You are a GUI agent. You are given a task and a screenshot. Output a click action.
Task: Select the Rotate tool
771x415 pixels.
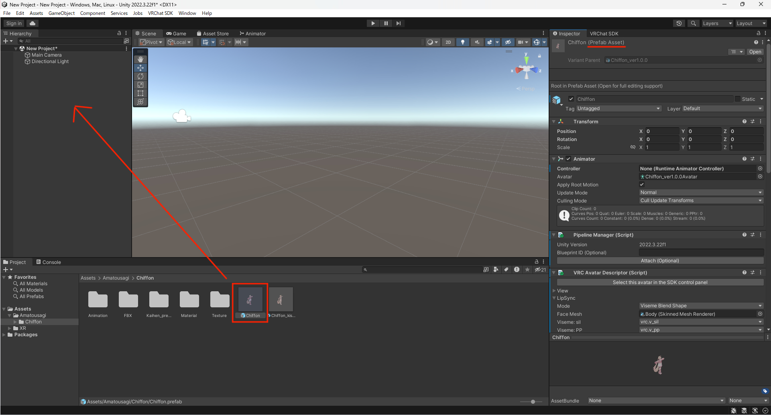coord(140,76)
